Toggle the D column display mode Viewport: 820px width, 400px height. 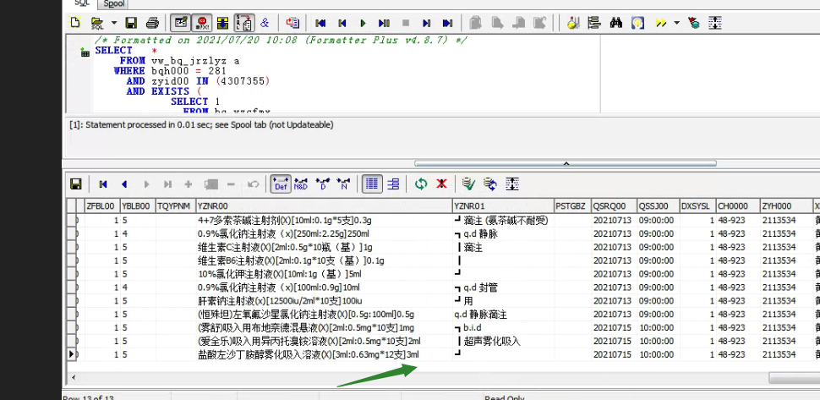(x=323, y=184)
